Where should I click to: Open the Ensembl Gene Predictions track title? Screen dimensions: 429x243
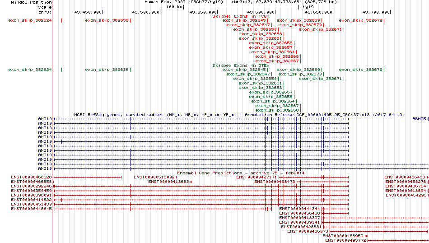(x=241, y=173)
